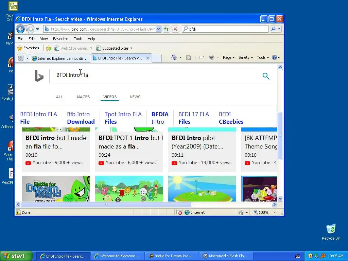Image resolution: width=348 pixels, height=261 pixels.
Task: Click the IE Forward arrow button
Action: tap(30, 29)
